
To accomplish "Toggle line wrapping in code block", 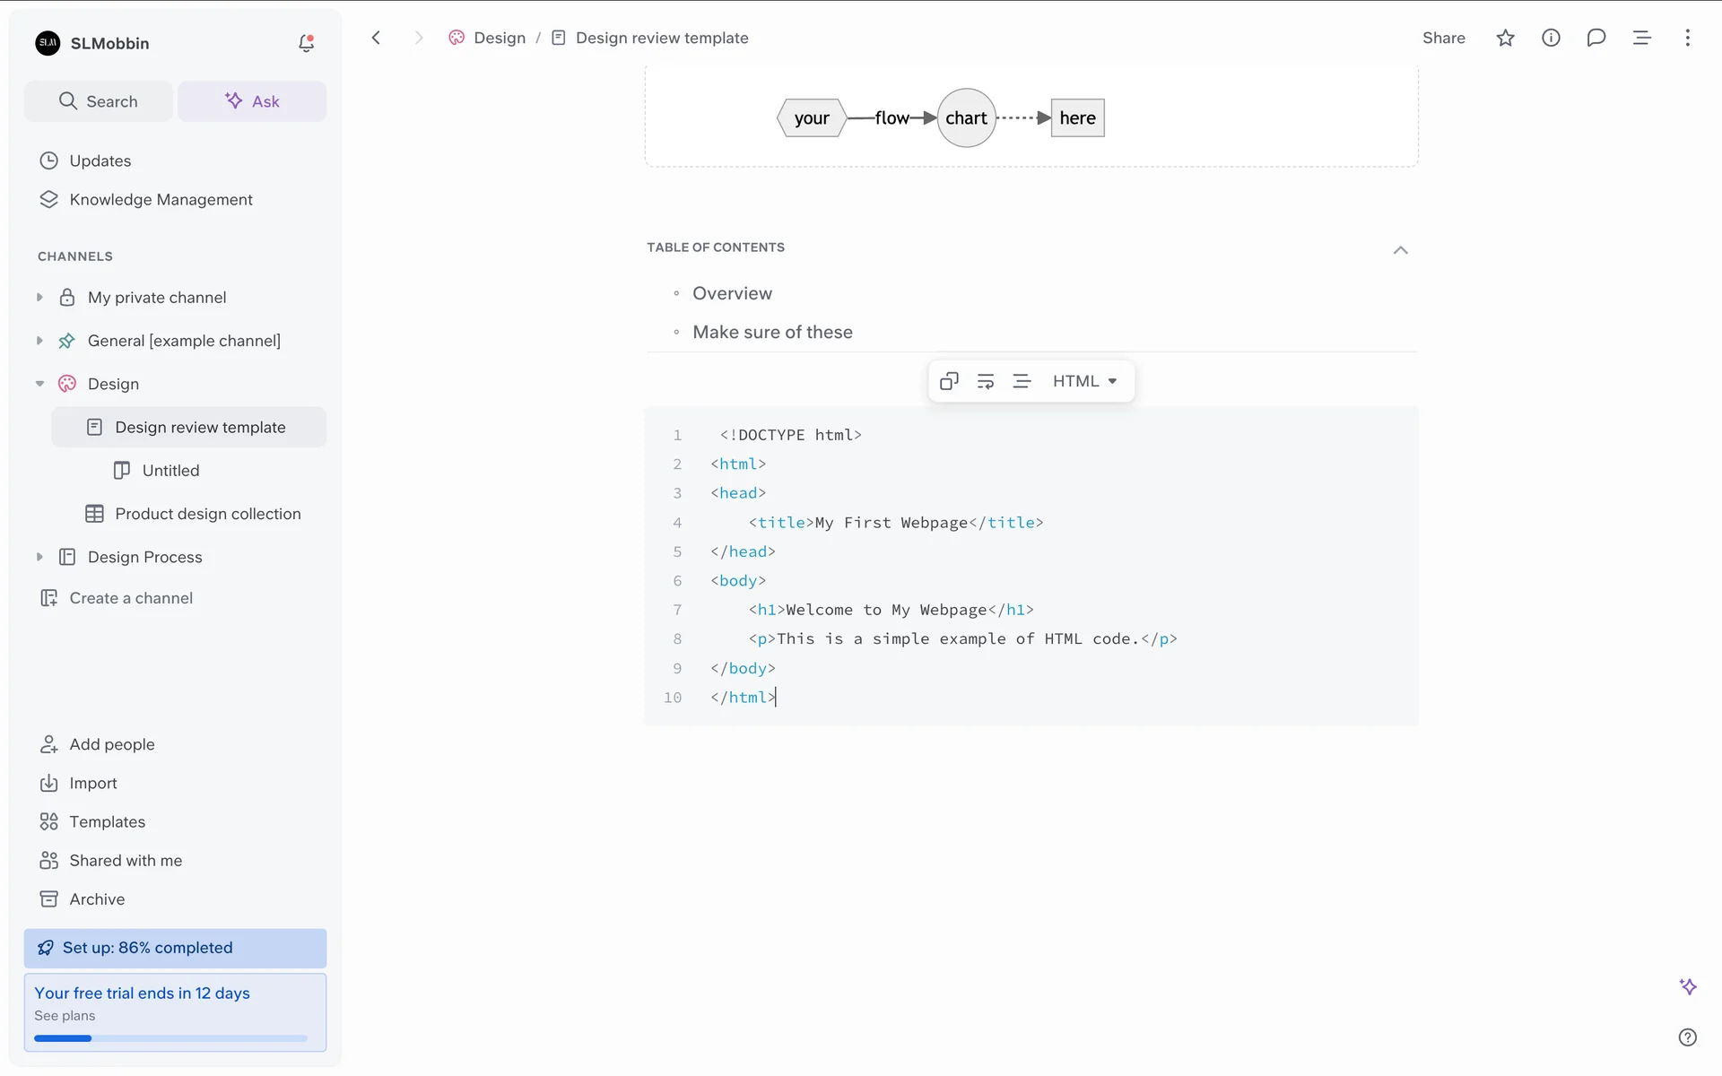I will [x=985, y=381].
